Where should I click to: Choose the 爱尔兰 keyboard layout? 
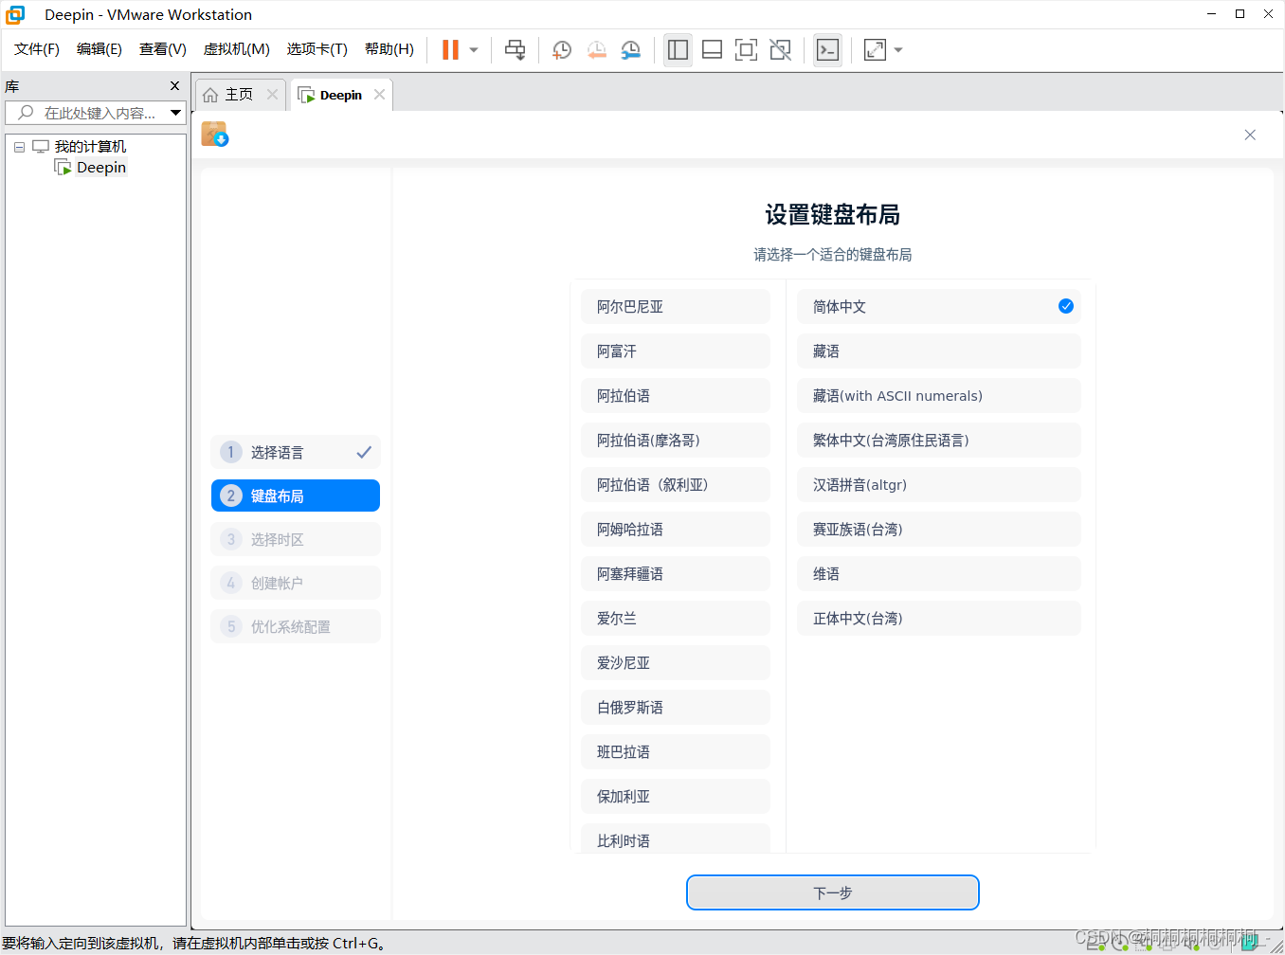click(x=676, y=618)
